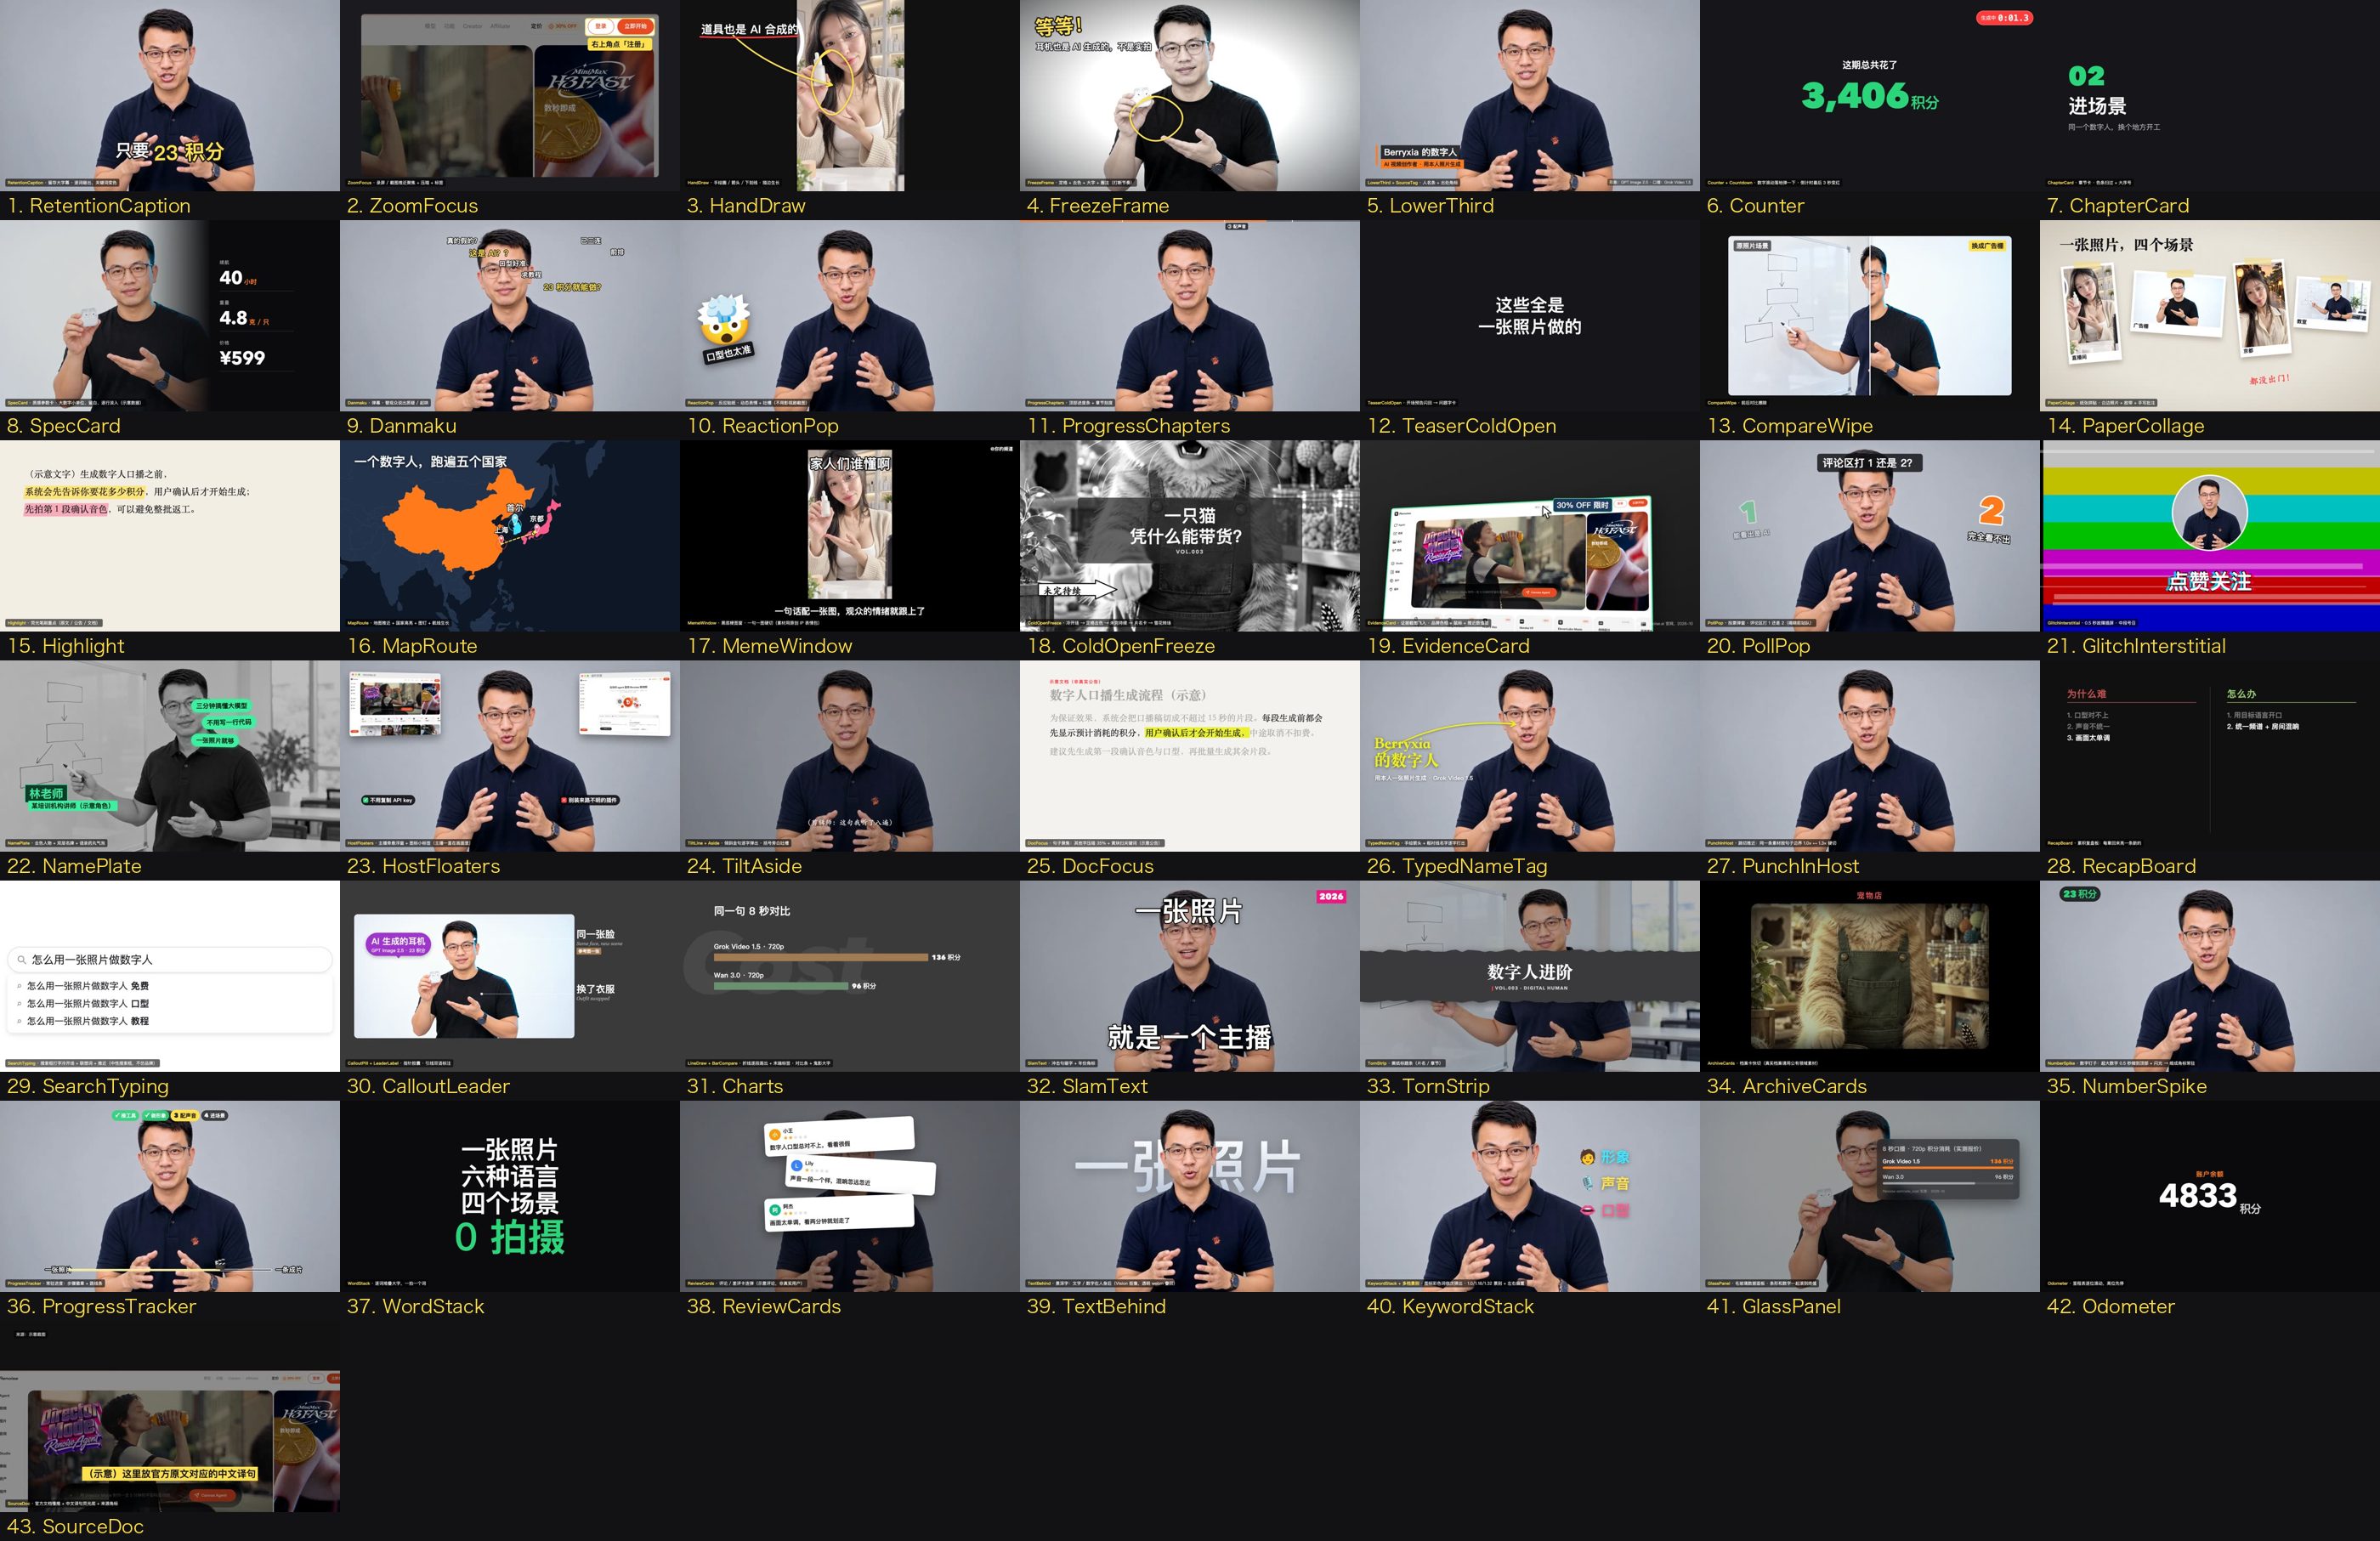The height and width of the screenshot is (1541, 2380).
Task: Open the ArchiveCards thumbnail
Action: click(x=1870, y=976)
